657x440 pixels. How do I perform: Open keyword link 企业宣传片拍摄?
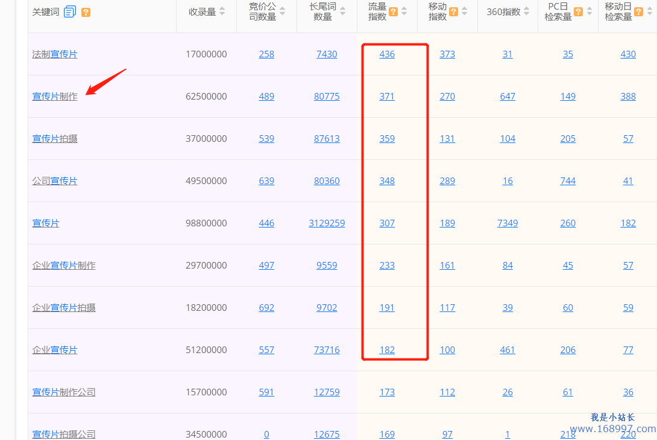click(64, 308)
